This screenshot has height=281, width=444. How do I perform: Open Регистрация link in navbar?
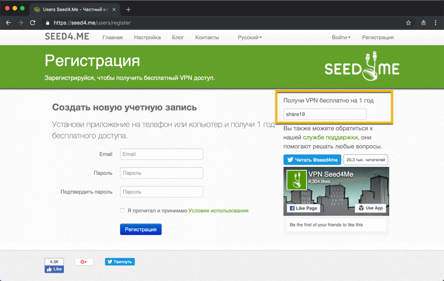click(x=378, y=38)
